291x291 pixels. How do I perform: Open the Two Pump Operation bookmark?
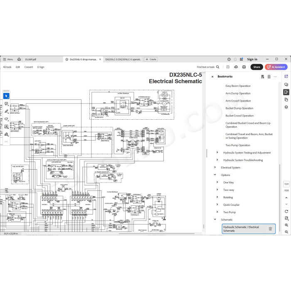(238, 145)
